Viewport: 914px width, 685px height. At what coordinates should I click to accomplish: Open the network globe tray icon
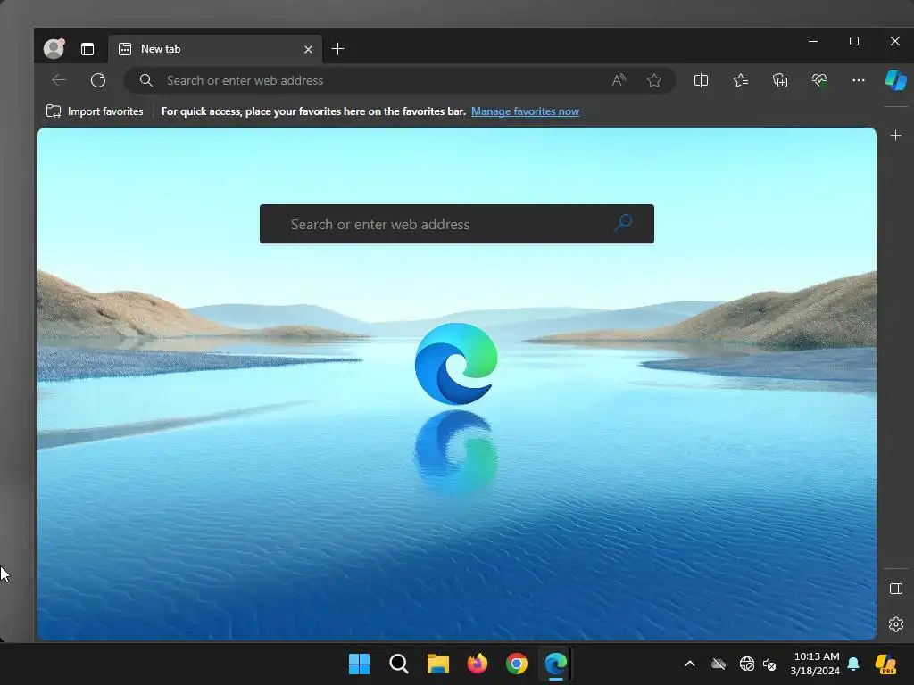(747, 664)
